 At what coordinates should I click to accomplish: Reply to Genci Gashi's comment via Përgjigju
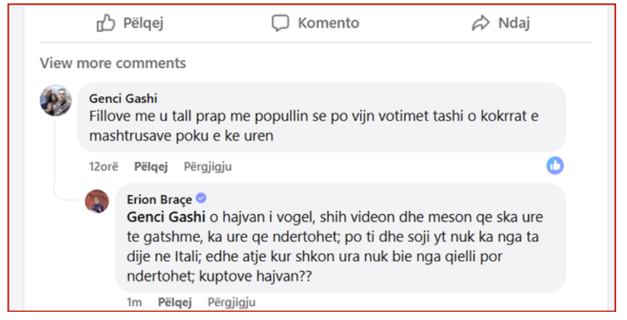click(x=208, y=166)
